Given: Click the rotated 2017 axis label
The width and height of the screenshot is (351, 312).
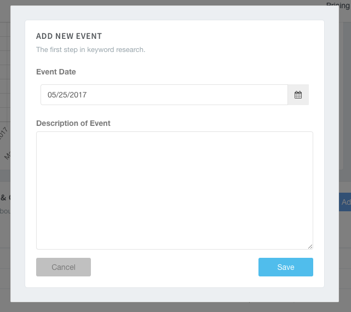Looking at the screenshot, I should (4, 132).
